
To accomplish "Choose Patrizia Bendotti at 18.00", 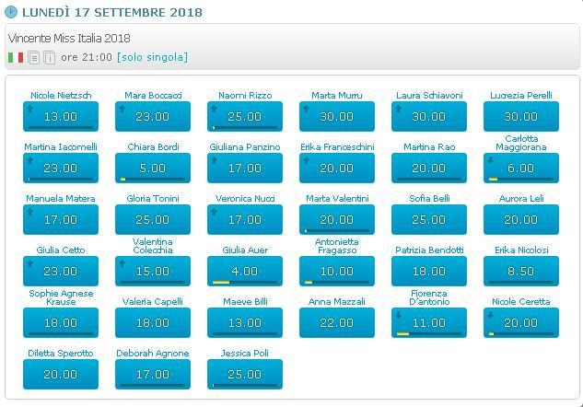I will 429,272.
